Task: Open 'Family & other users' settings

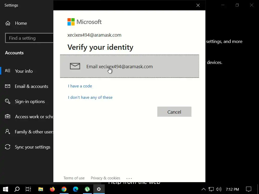Action: pyautogui.click(x=34, y=132)
